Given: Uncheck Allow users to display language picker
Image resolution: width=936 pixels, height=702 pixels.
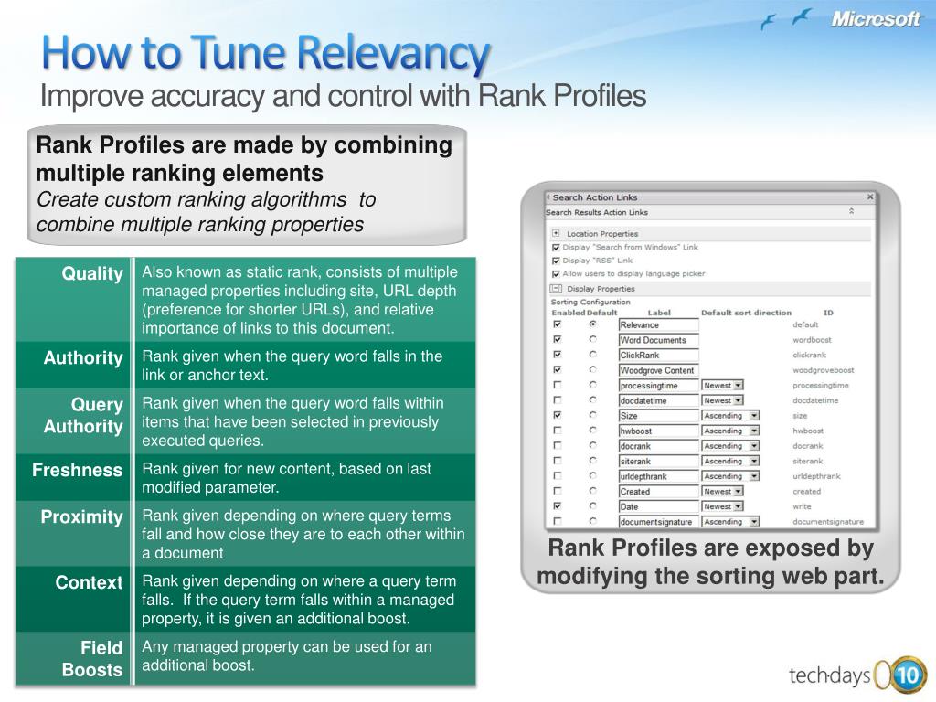Looking at the screenshot, I should pos(557,274).
